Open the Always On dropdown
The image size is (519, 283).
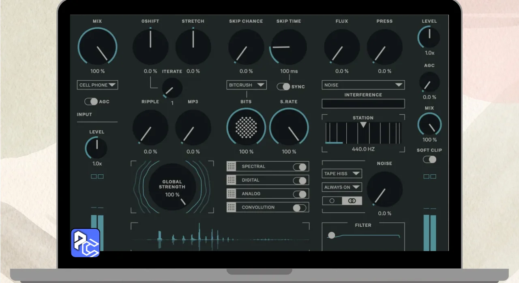coord(342,187)
